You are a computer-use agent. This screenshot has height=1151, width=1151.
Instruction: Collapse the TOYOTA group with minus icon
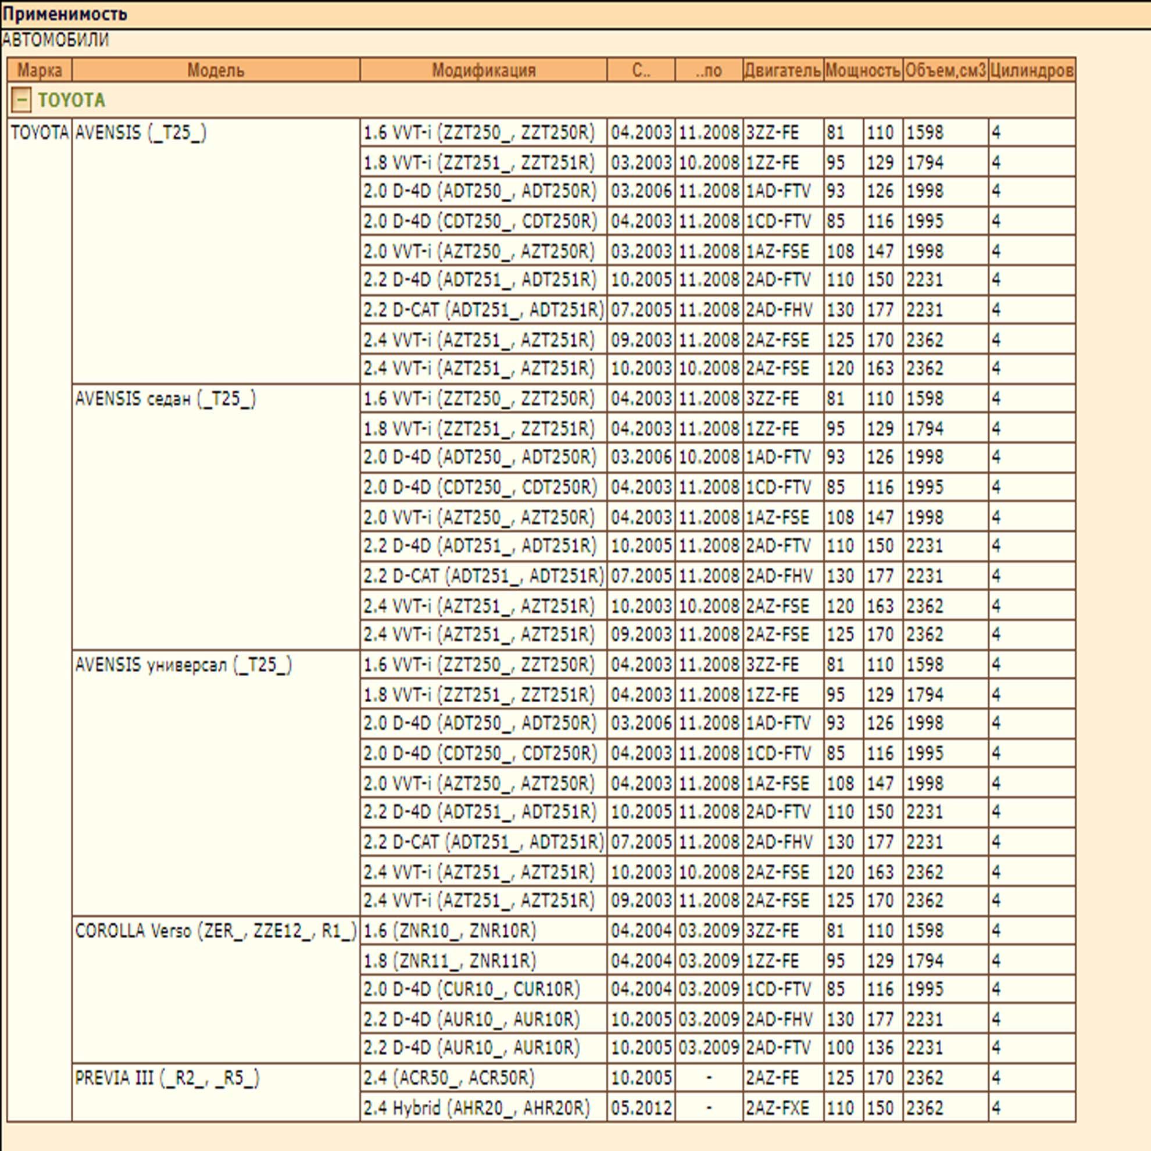pos(21,100)
